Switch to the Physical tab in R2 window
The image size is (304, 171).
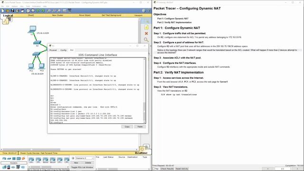tap(53, 50)
